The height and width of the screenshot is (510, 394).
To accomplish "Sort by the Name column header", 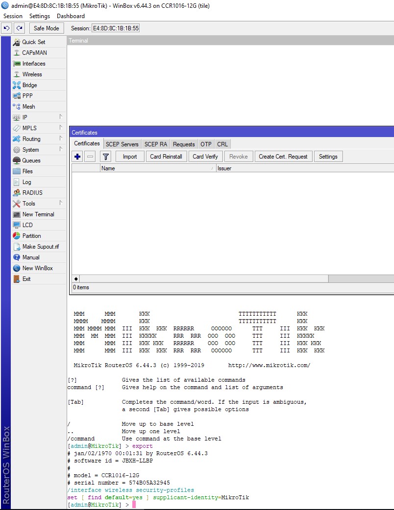I will coord(158,168).
